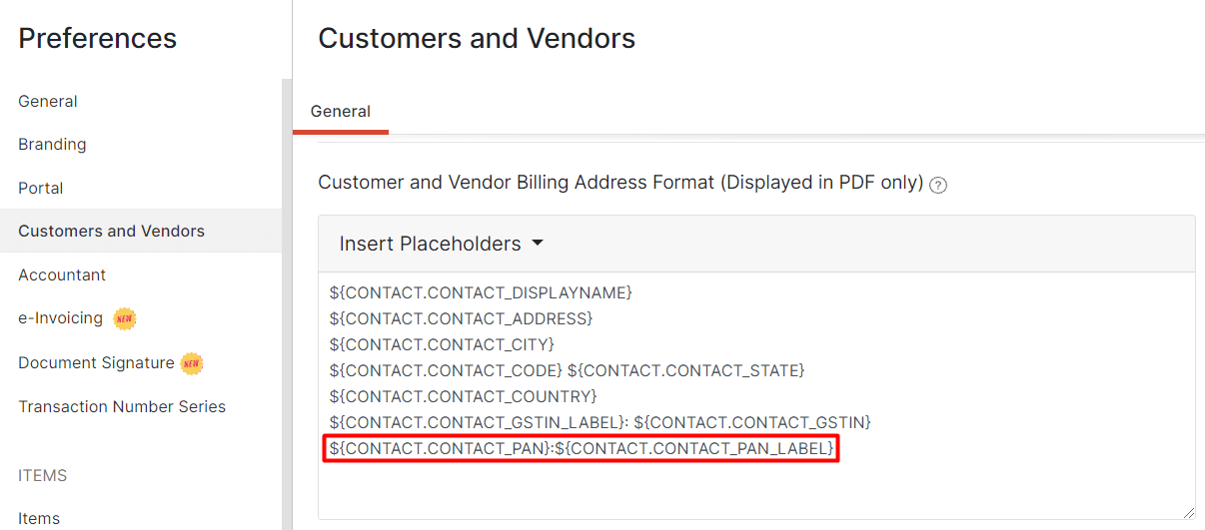Click the NEW badge beside Document Signature

pos(191,363)
